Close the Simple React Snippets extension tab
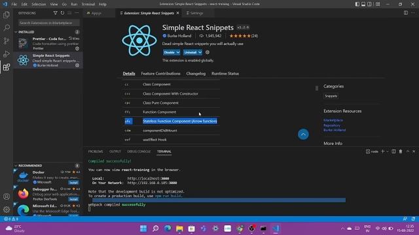Screen dimensions: 419x235 [x=177, y=13]
